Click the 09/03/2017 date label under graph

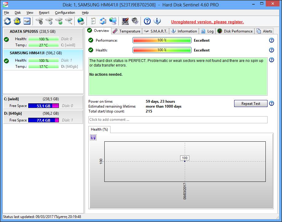(185, 191)
